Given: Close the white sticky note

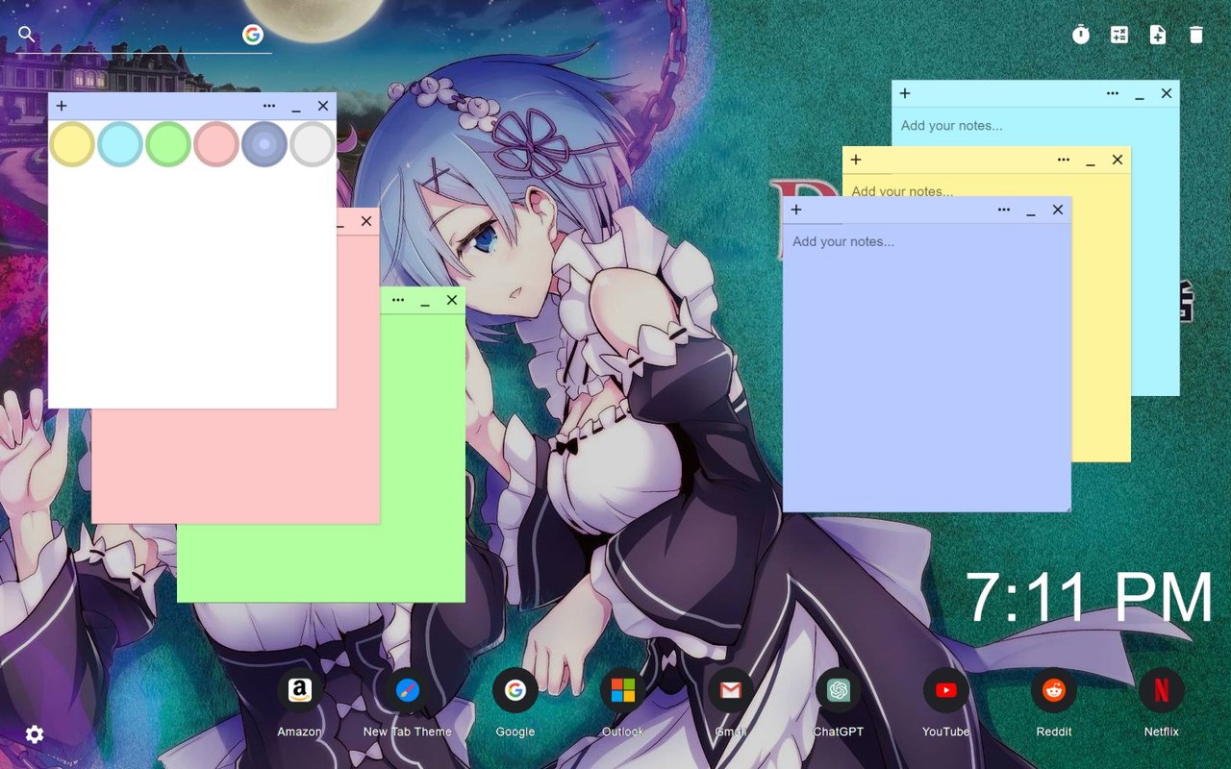Looking at the screenshot, I should [323, 106].
